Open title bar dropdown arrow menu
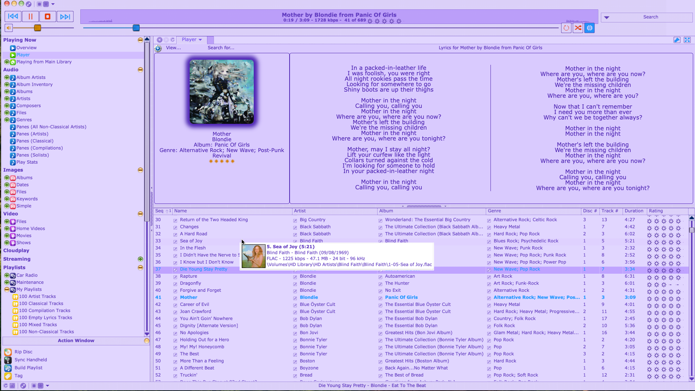Screen dimensions: 695x391 coord(53,4)
